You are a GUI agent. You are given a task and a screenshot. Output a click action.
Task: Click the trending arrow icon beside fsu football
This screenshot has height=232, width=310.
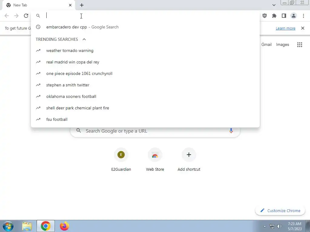coord(38,119)
